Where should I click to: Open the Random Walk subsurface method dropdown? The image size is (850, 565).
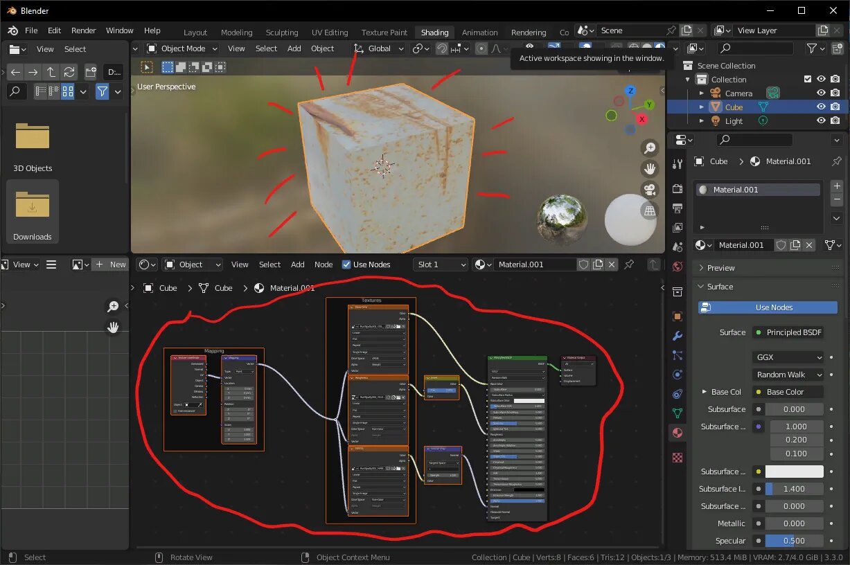point(788,375)
